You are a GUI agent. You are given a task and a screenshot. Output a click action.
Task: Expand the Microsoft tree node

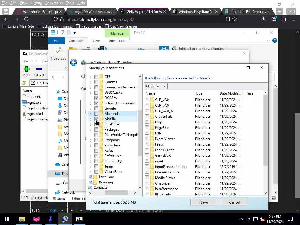(x=91, y=114)
